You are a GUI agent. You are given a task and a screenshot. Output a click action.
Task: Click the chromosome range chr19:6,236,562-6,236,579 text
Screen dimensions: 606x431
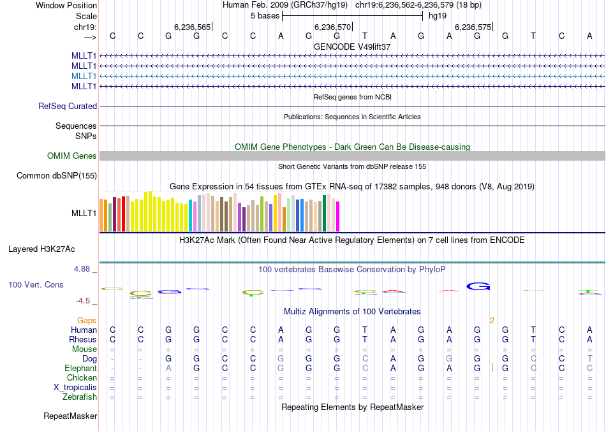click(x=418, y=5)
